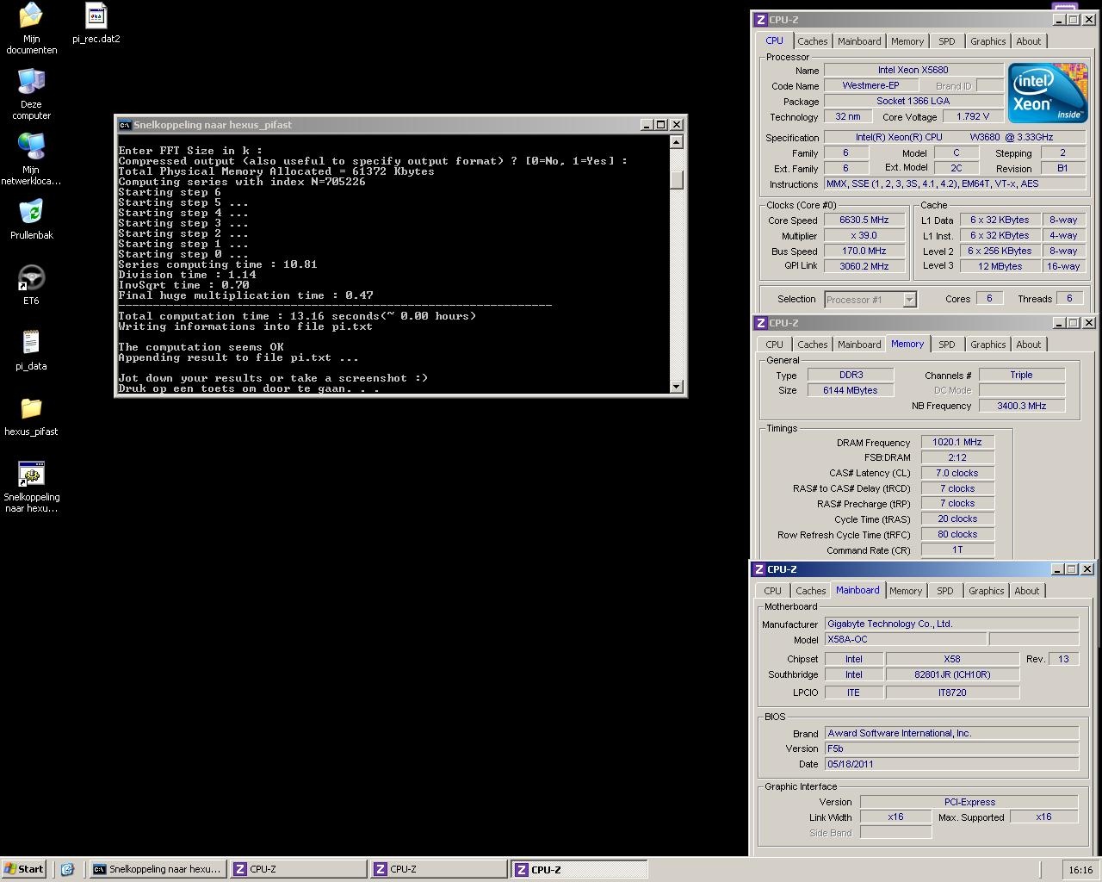
Task: Open SPD tab in CPU-Z processor window
Action: tap(947, 41)
